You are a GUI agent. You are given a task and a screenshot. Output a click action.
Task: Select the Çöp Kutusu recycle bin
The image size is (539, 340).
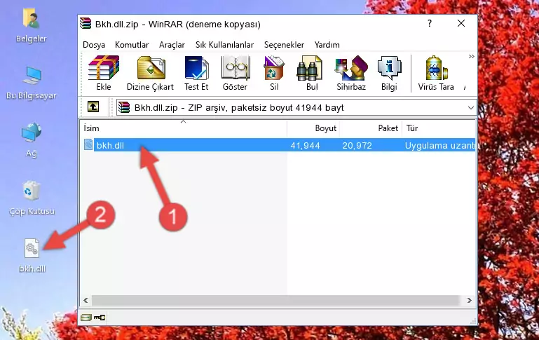point(32,191)
